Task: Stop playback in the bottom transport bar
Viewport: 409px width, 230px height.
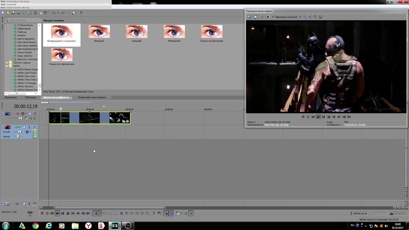Action: click(68, 213)
